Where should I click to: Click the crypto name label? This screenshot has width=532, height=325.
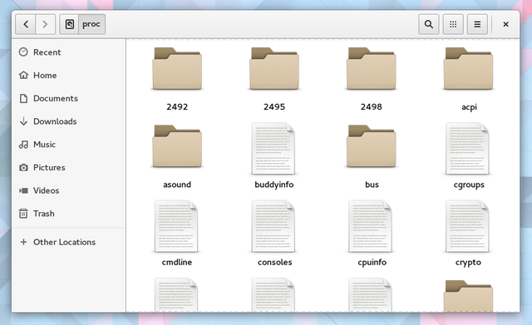(468, 263)
